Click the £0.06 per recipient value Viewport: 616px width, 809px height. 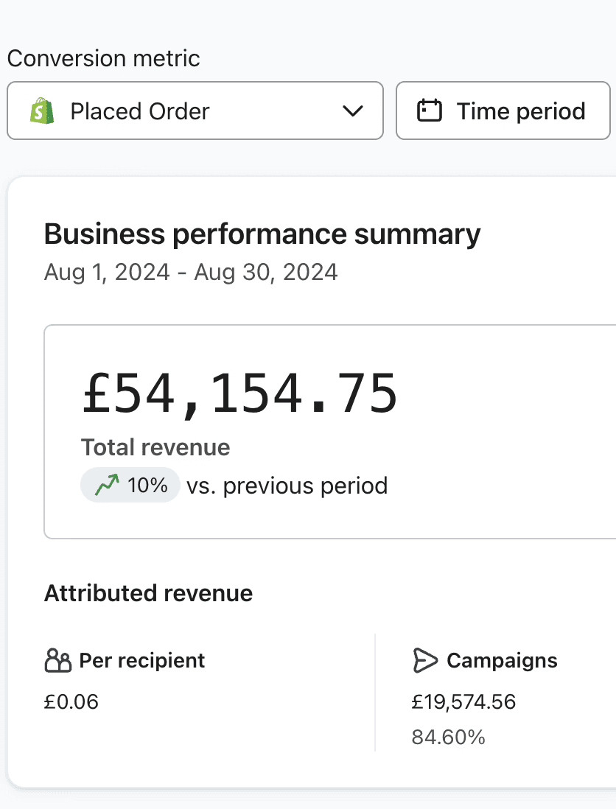pos(71,701)
